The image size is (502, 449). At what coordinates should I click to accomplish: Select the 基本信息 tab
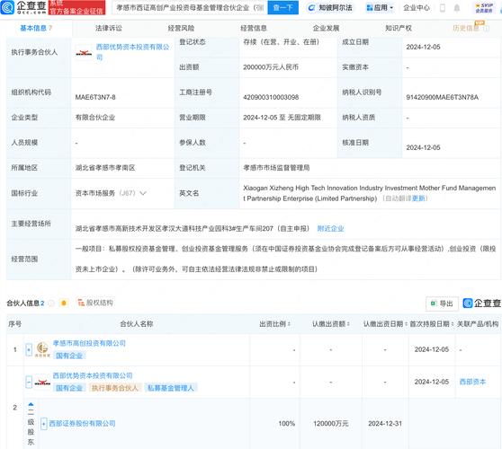(36, 28)
